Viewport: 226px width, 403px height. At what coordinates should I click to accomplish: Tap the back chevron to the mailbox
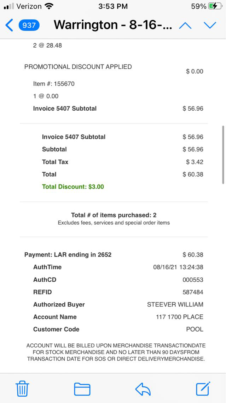pyautogui.click(x=10, y=25)
